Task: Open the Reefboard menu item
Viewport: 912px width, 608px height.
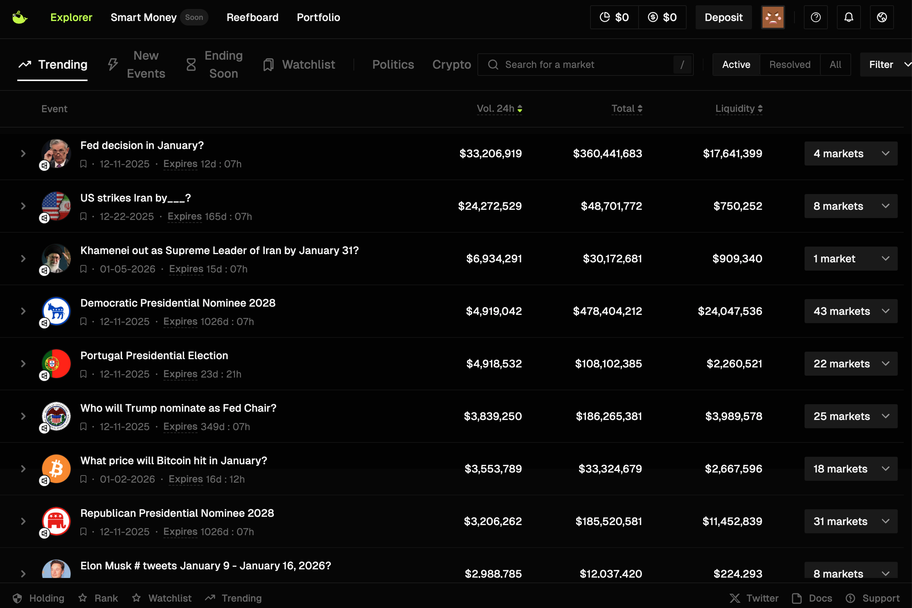Action: tap(252, 17)
